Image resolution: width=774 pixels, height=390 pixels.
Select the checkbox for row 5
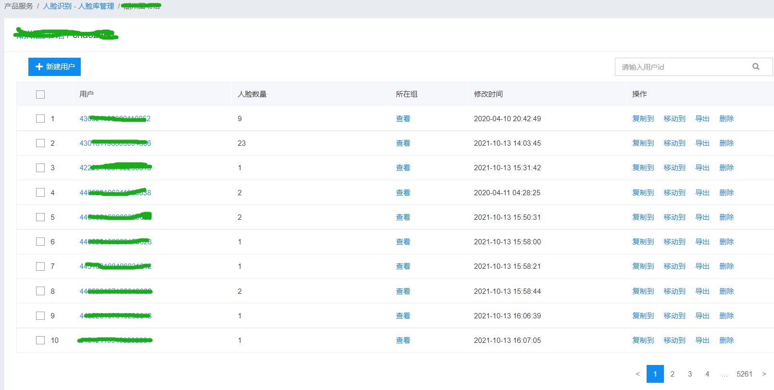pos(40,217)
